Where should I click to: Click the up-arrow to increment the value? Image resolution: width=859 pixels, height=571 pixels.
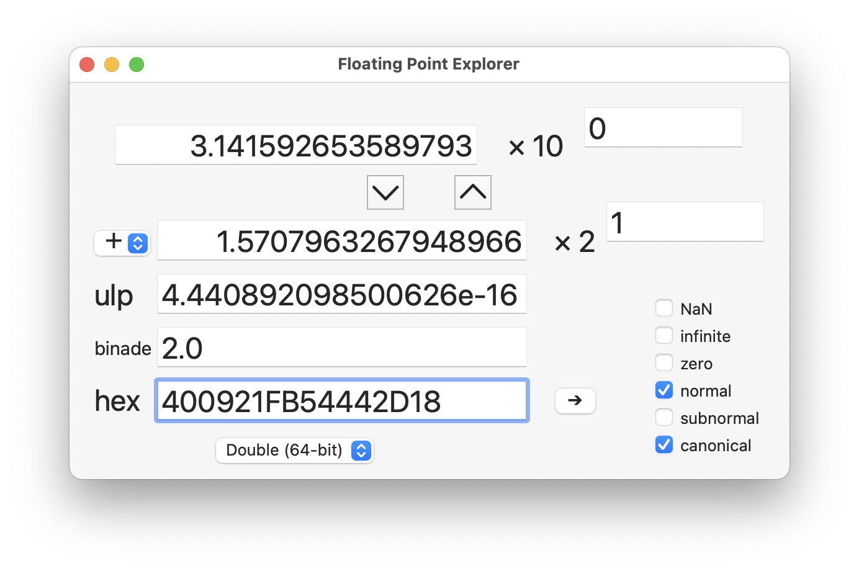point(472,192)
